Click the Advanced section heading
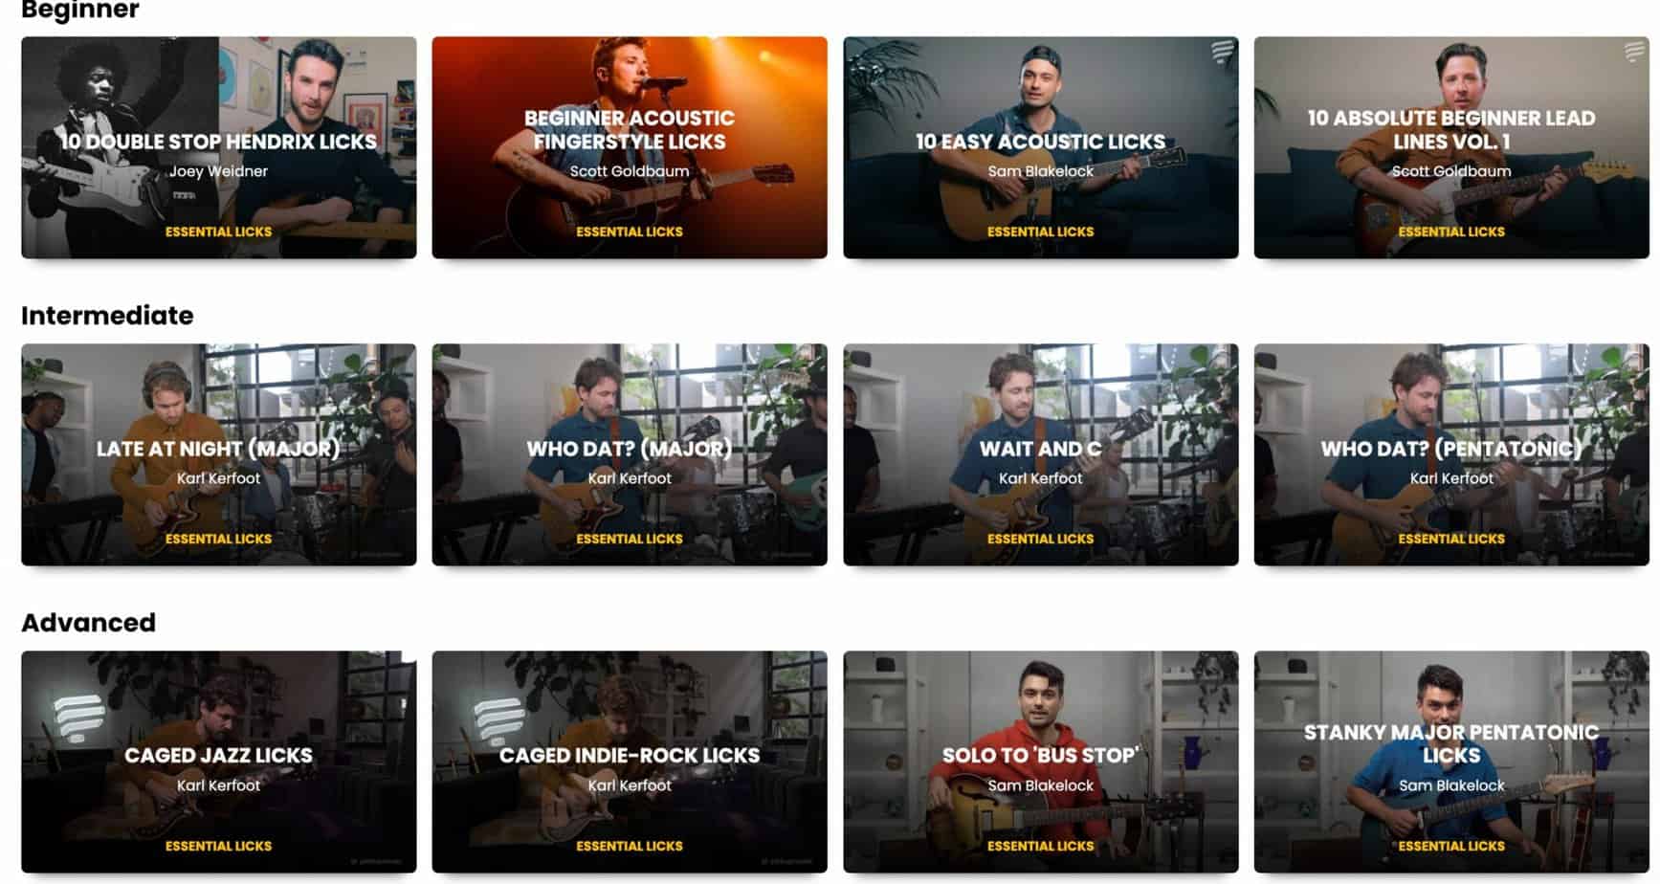1660x884 pixels. point(88,622)
